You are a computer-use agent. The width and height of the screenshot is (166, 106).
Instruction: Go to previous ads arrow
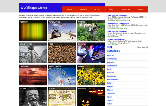pyautogui.click(x=108, y=47)
